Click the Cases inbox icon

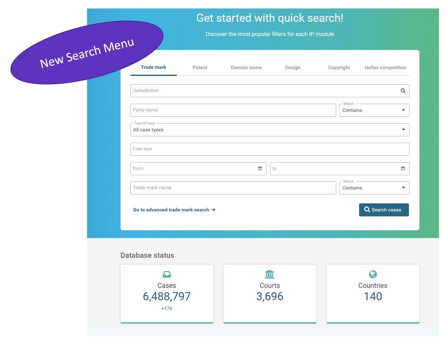tap(167, 274)
